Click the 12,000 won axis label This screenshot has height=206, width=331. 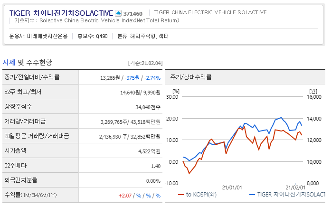[314, 140]
